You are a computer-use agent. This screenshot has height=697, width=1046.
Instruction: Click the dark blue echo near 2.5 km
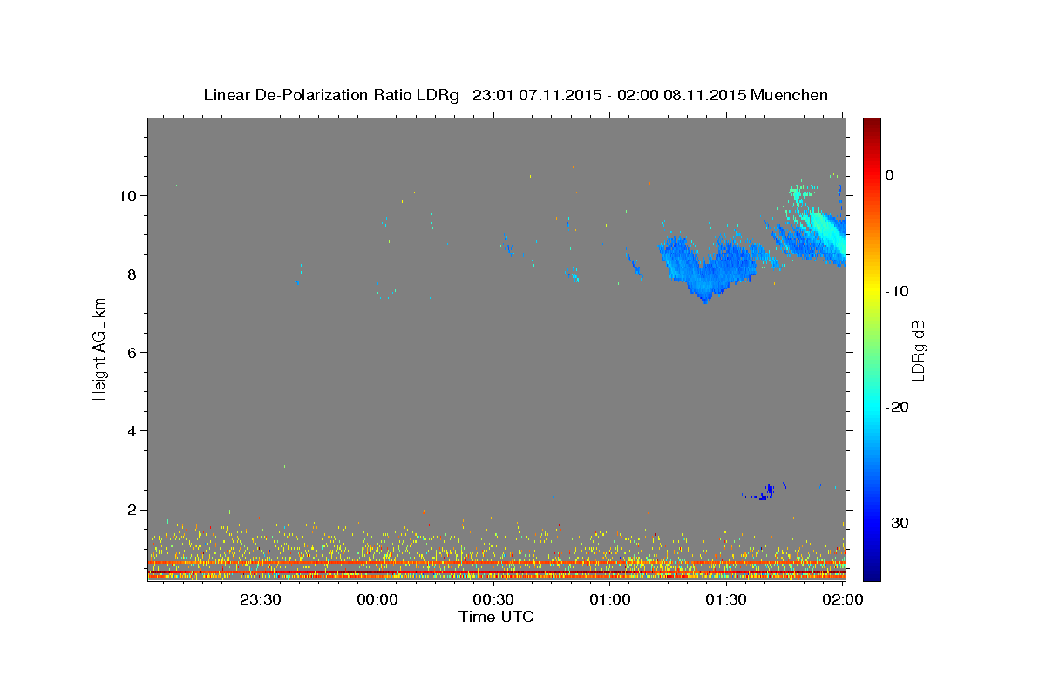(764, 493)
